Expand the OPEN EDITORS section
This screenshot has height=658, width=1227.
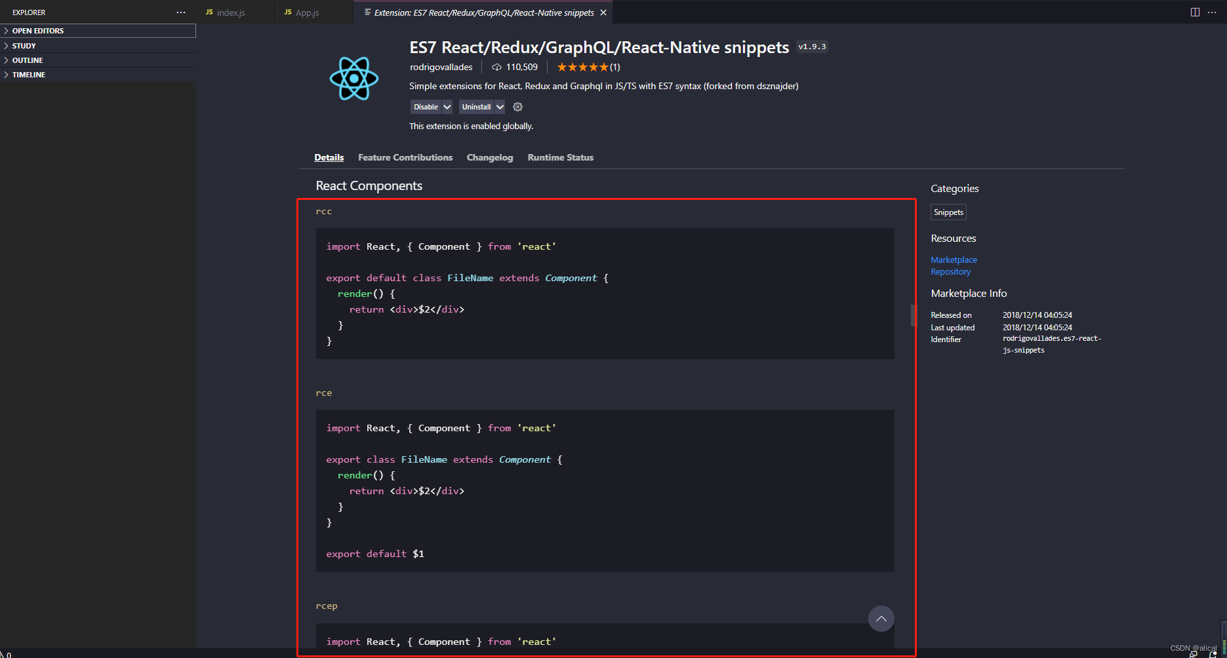(98, 31)
